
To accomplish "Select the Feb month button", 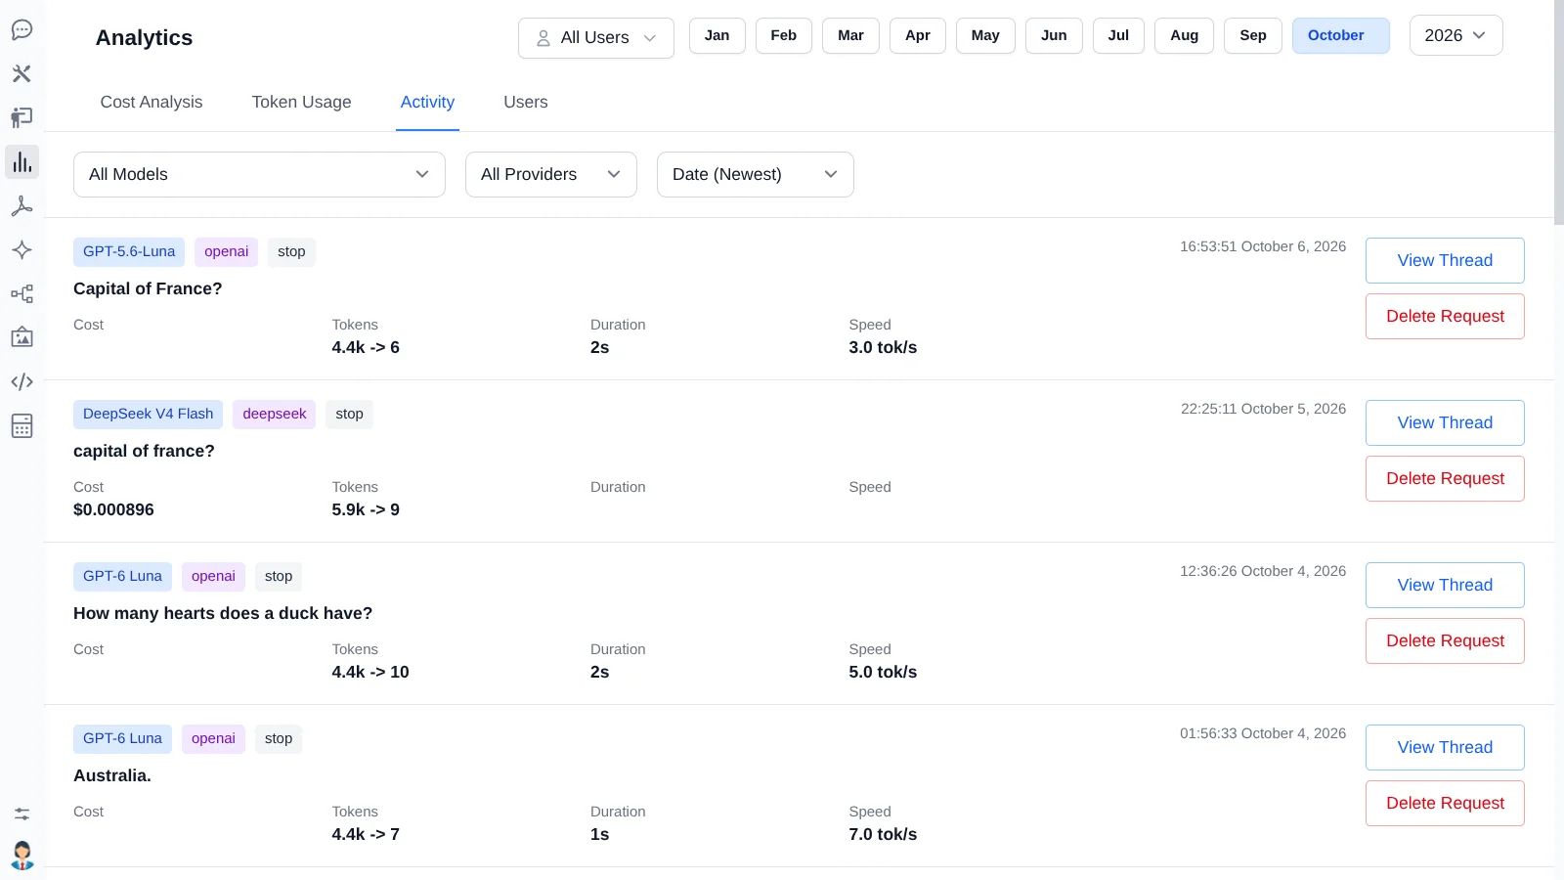I will point(784,35).
